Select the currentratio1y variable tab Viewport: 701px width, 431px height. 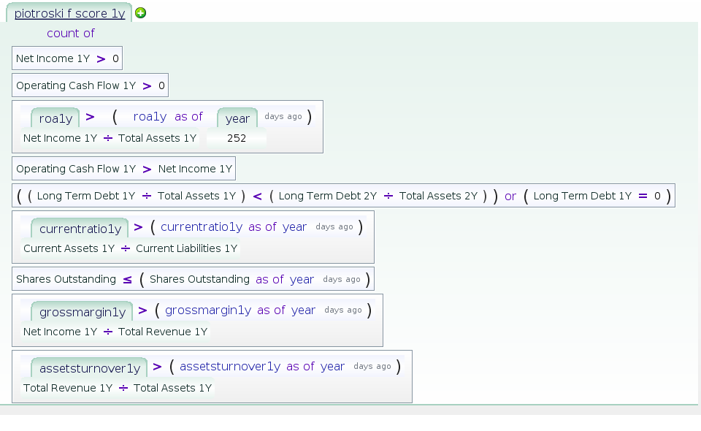[x=80, y=229]
